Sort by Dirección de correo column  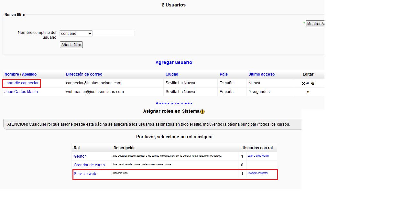(x=84, y=74)
